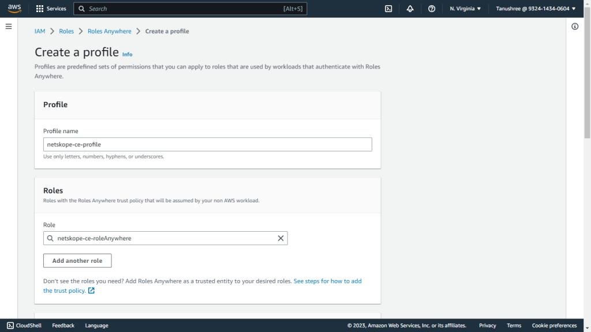591x332 pixels.
Task: Clear the selected role with the X icon
Action: (x=280, y=238)
